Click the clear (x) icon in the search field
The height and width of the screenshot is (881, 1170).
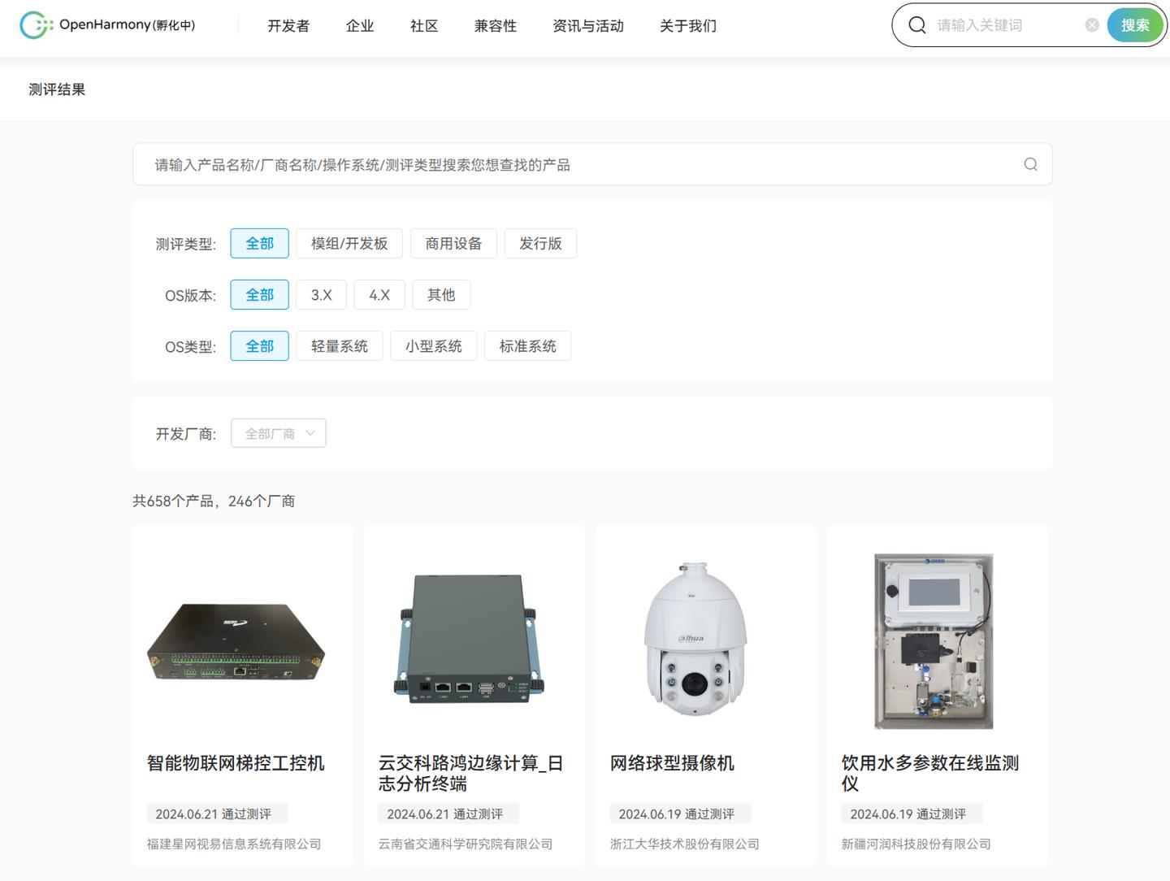(1091, 24)
